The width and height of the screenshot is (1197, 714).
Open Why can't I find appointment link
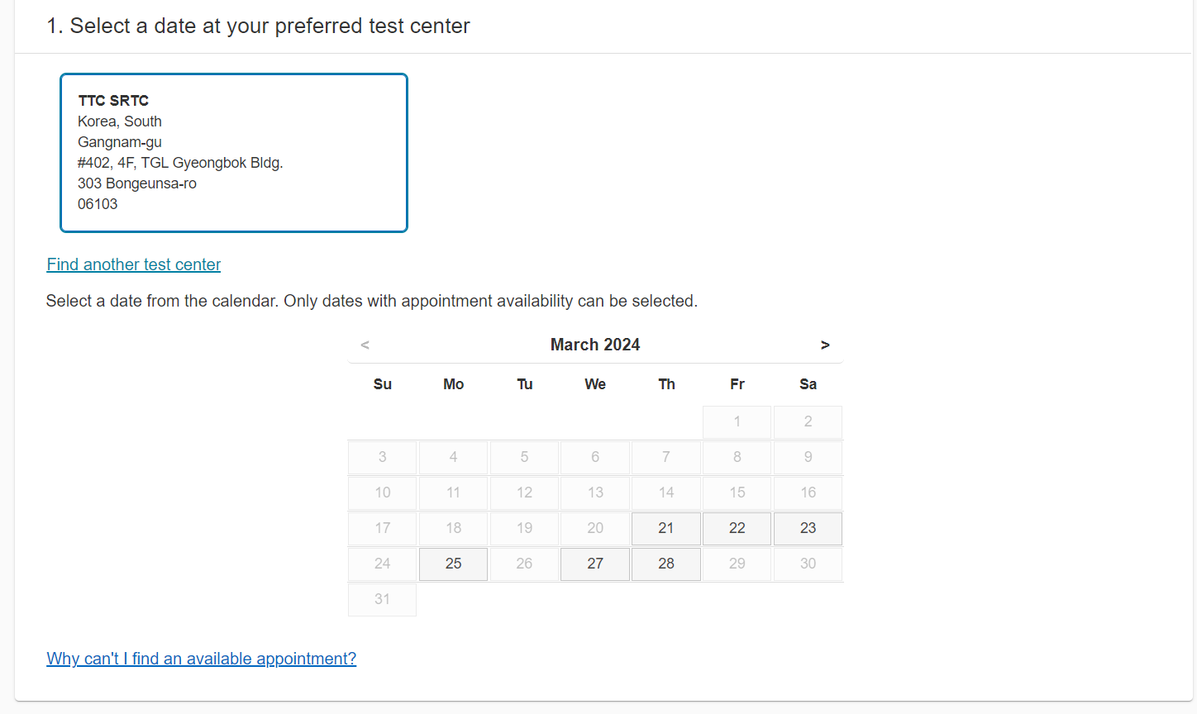click(x=202, y=659)
